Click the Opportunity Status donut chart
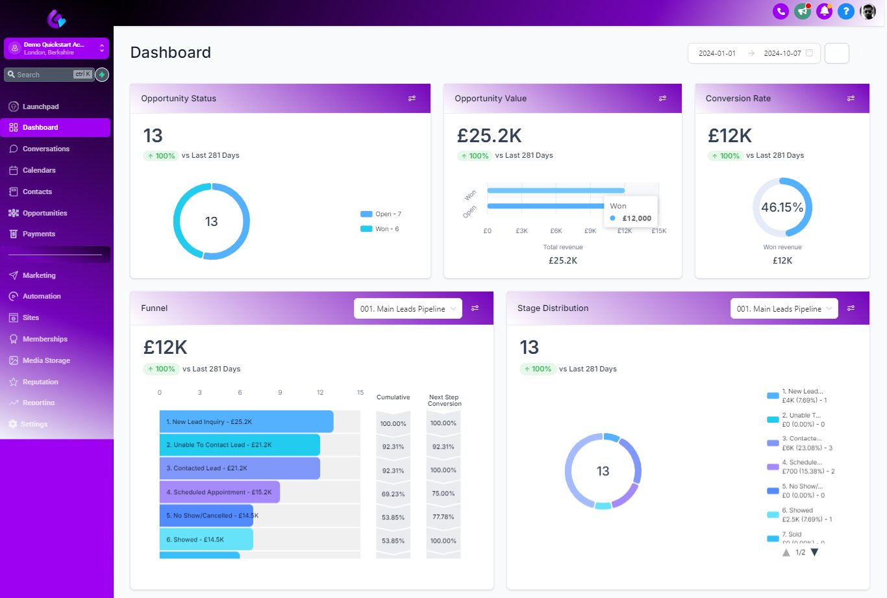 pyautogui.click(x=212, y=221)
